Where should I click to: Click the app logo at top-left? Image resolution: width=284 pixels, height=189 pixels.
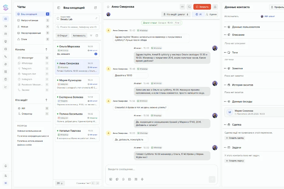5,7
